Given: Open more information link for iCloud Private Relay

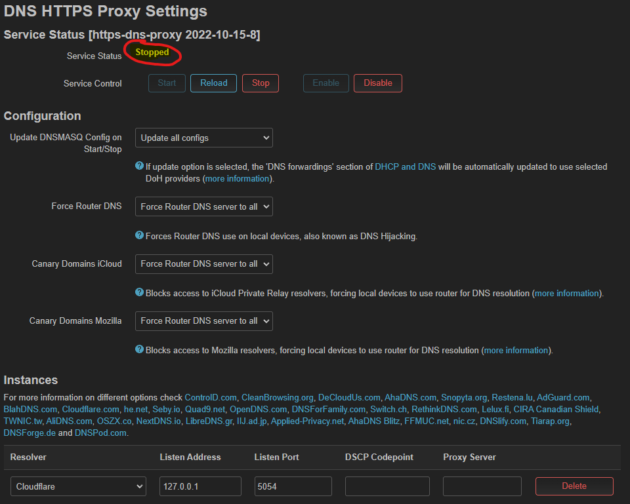Looking at the screenshot, I should tap(567, 294).
